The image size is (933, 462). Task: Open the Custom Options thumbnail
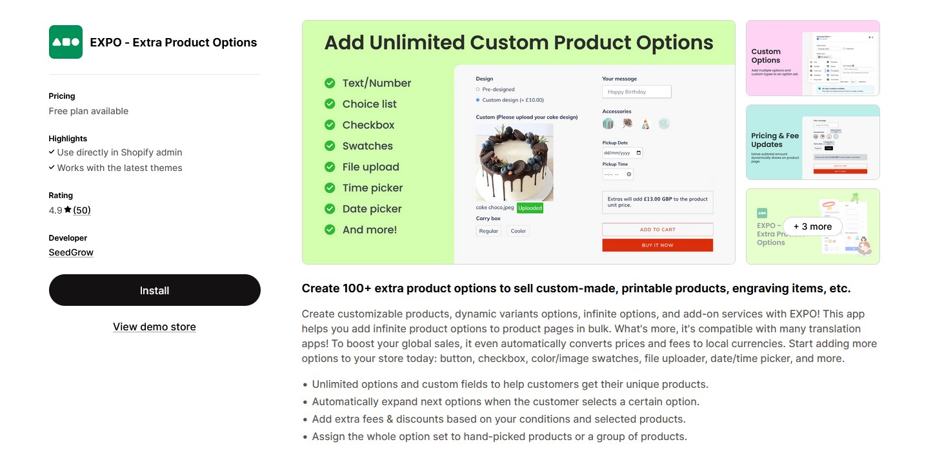tap(812, 58)
